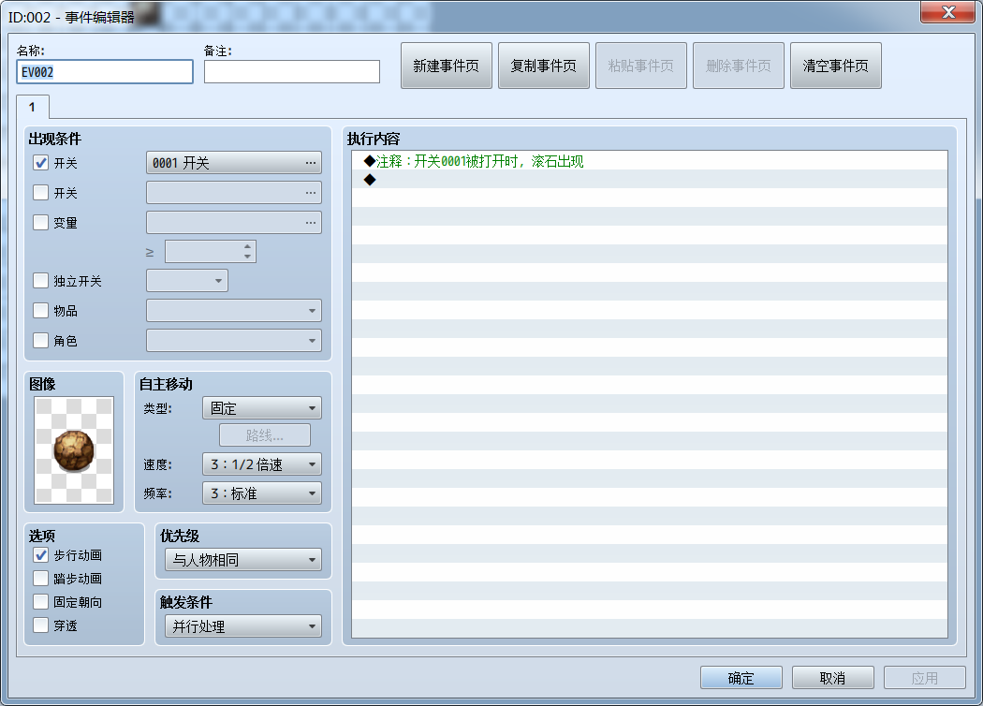Check the 踏步动画 option
983x706 pixels.
pos(41,578)
